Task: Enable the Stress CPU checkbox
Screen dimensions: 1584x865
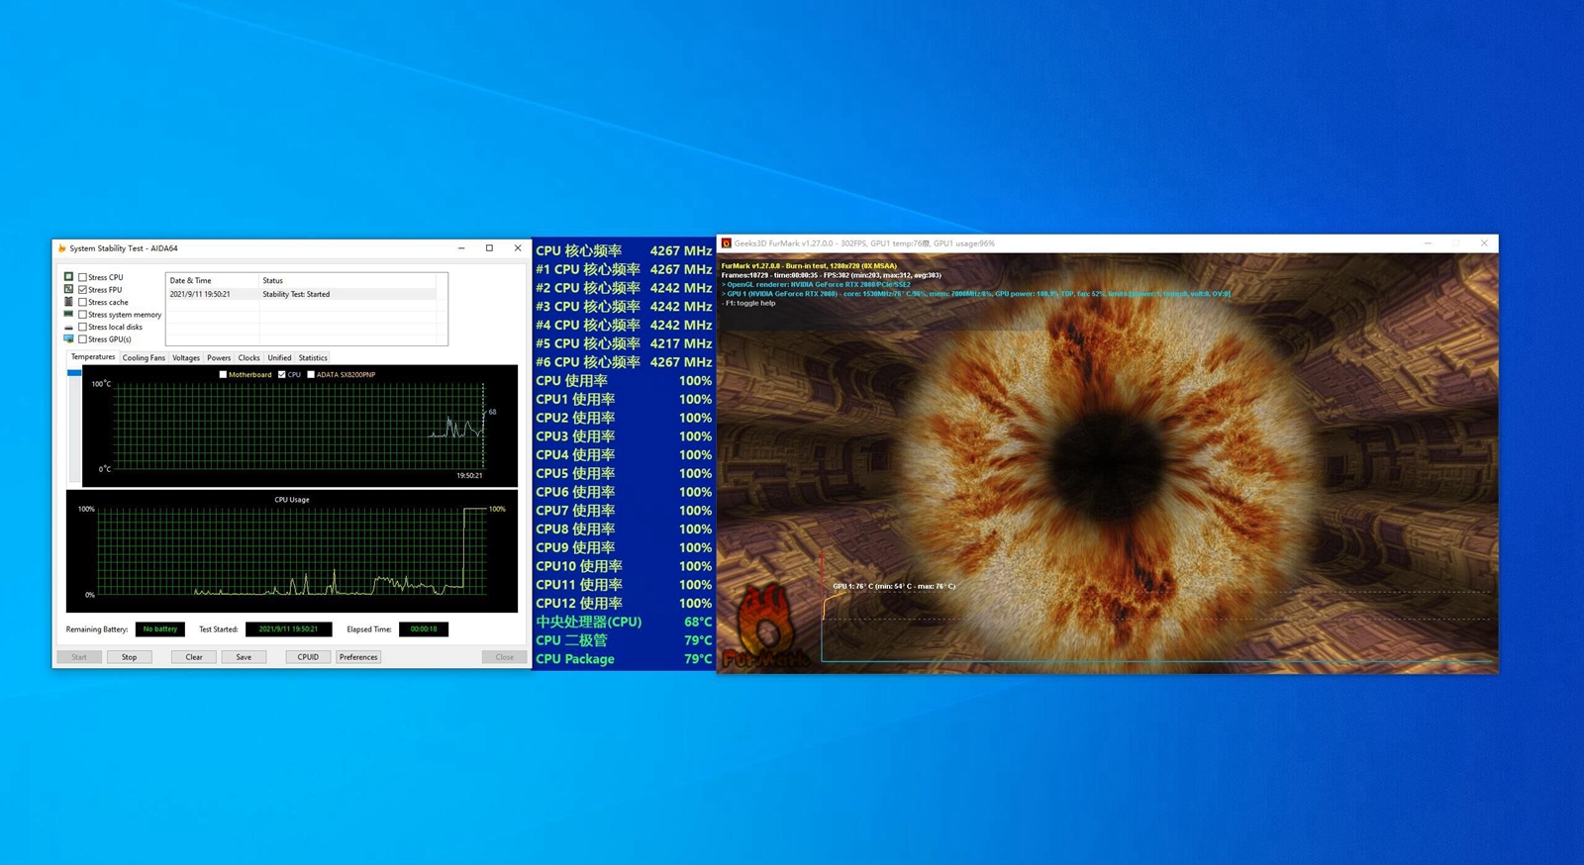Action: click(x=83, y=277)
